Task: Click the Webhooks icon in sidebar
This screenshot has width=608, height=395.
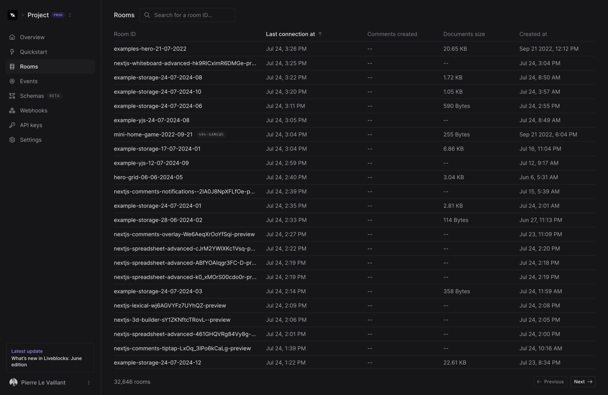Action: (12, 110)
